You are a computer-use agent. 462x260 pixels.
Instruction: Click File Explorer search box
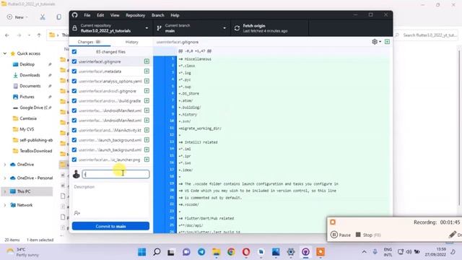426,35
